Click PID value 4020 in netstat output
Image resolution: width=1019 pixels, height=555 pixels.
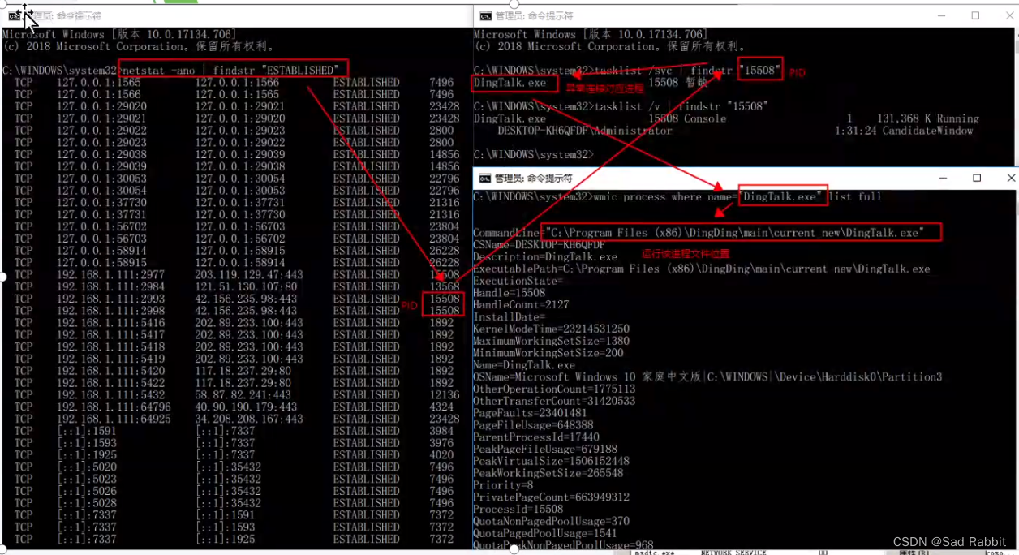pyautogui.click(x=441, y=454)
